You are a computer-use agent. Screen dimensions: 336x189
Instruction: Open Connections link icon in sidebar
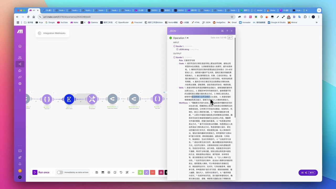[x=20, y=77]
